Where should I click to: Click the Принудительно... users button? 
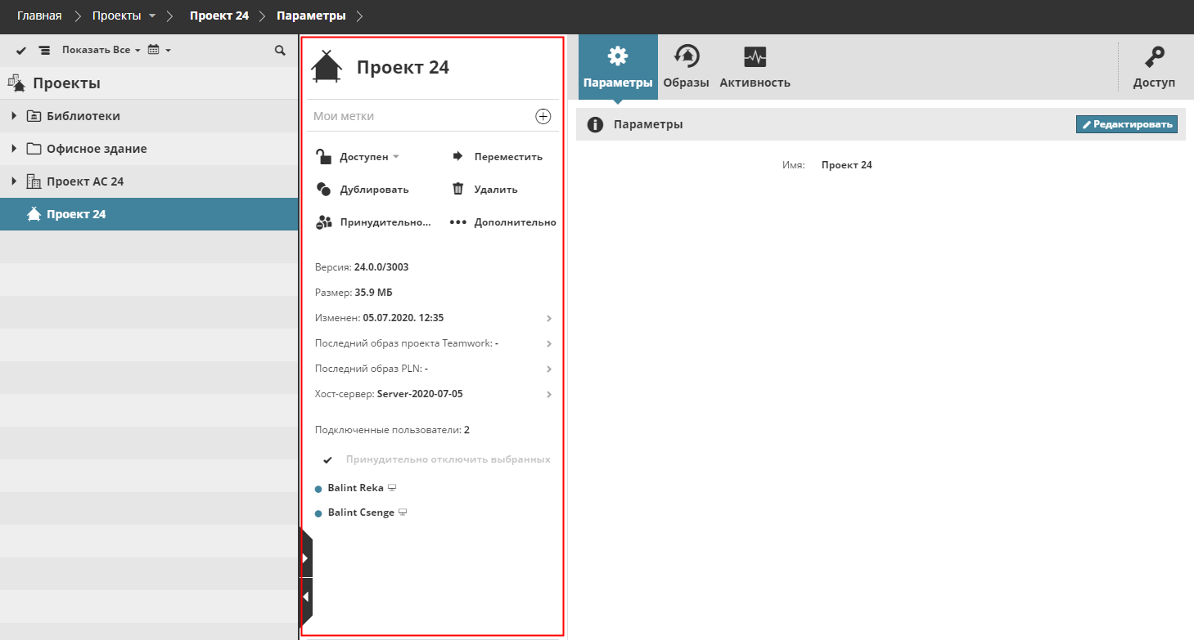[373, 222]
